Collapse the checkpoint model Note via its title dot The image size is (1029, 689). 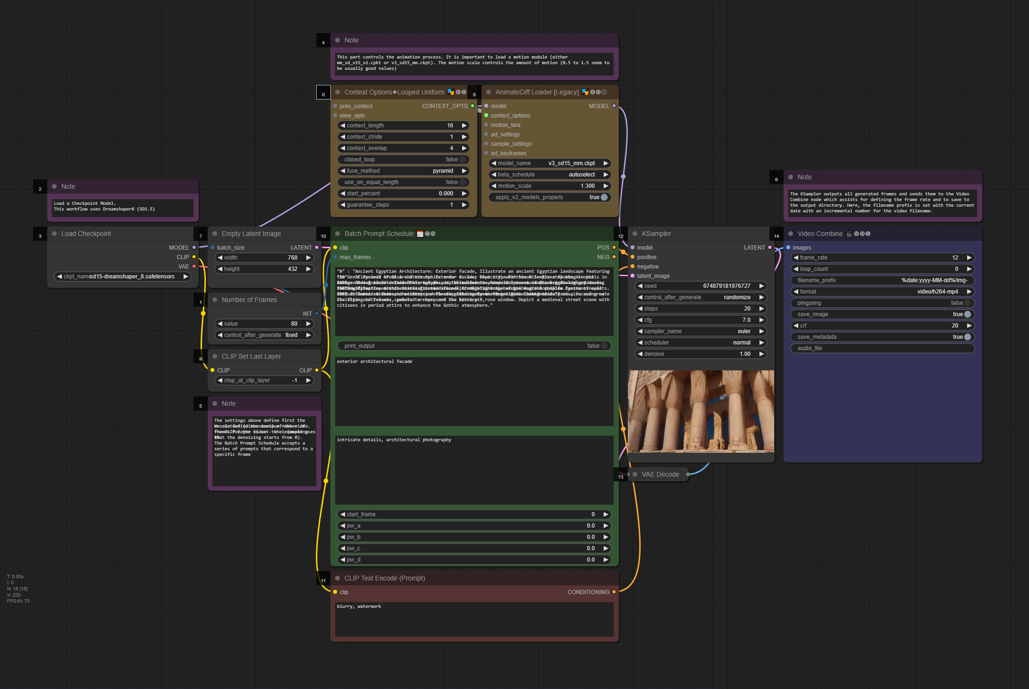54,186
